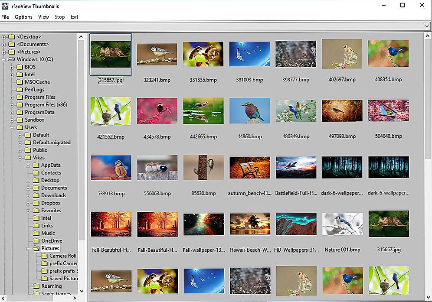
Task: Click Stop in the menu bar
Action: pos(59,17)
